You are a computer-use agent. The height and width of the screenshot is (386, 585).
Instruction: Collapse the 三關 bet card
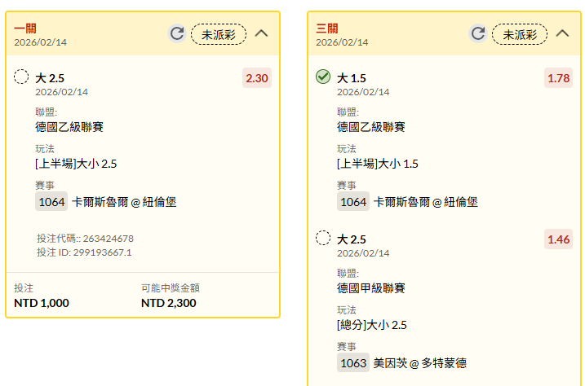click(562, 33)
